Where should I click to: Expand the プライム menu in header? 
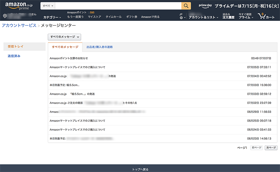pos(246,16)
